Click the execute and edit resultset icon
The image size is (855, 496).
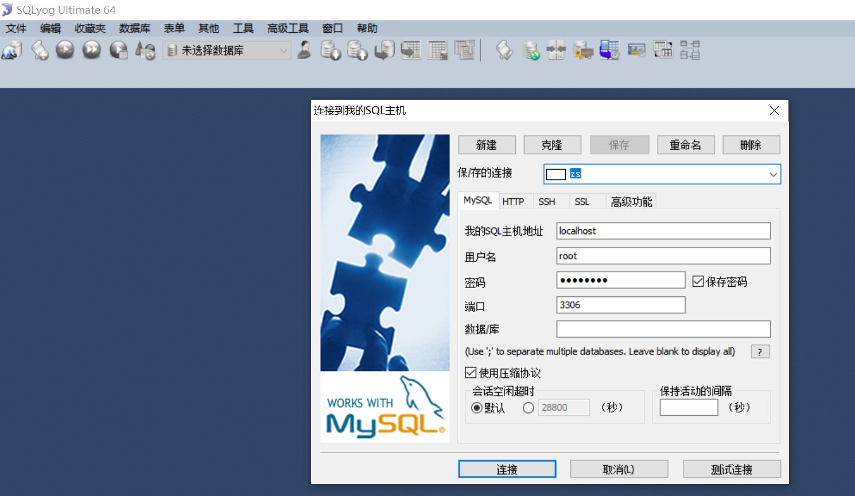(119, 50)
